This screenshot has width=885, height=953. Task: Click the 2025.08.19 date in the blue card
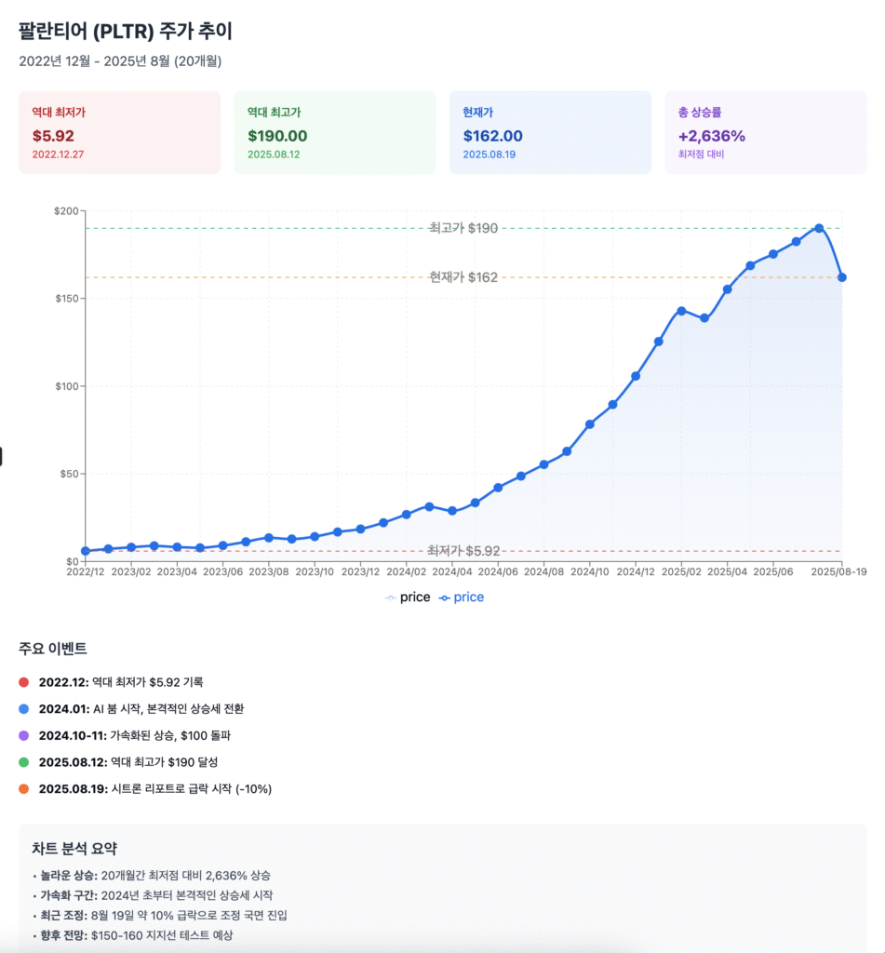489,154
